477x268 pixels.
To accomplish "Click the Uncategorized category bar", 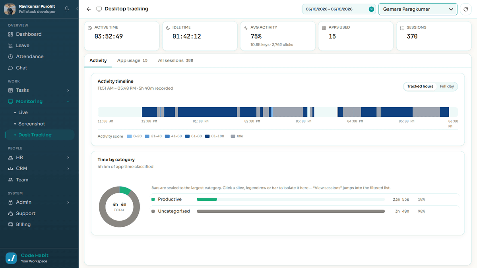I will pyautogui.click(x=291, y=212).
